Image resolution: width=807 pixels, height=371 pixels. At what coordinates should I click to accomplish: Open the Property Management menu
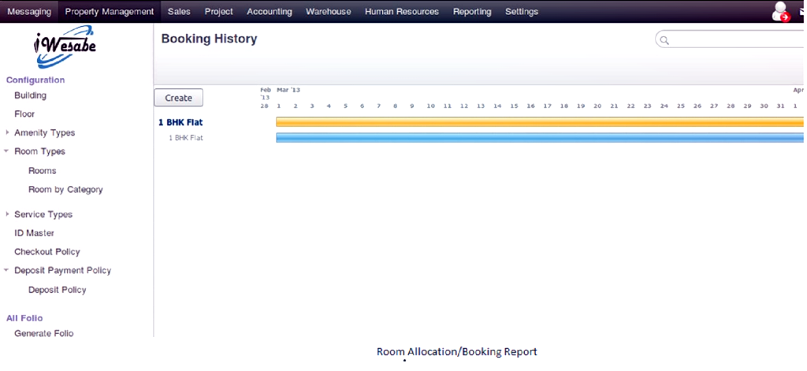point(109,12)
